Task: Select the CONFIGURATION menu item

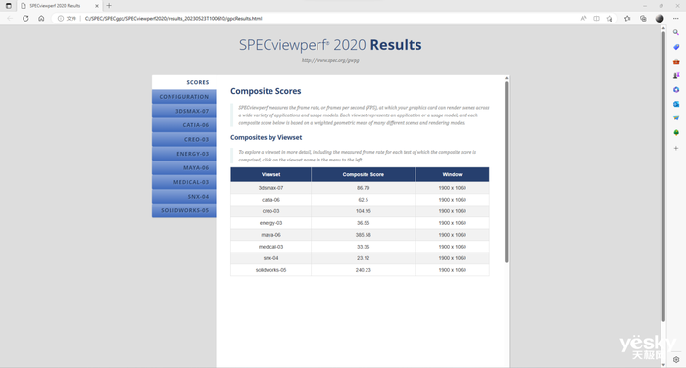Action: pos(184,97)
